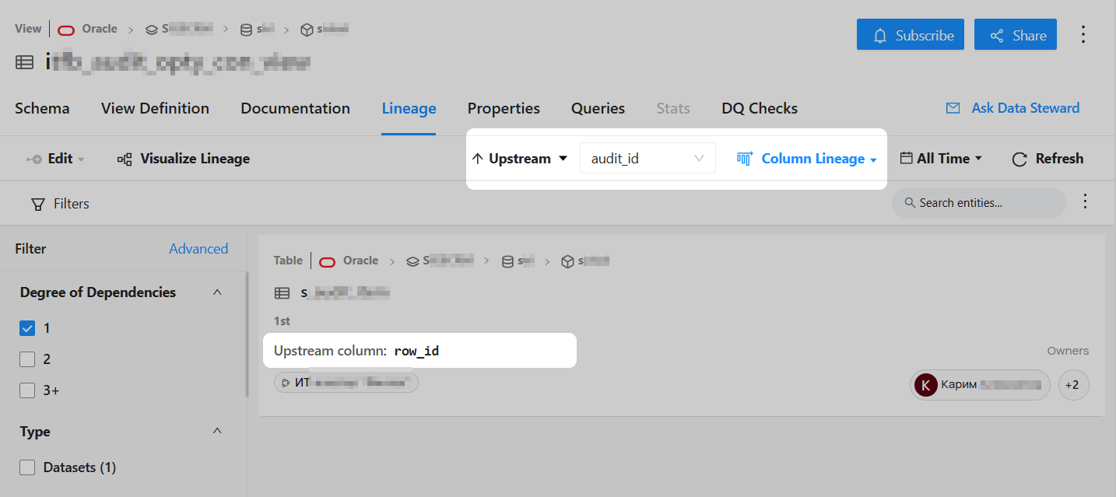Enable degree of dependencies 2 checkbox
1116x497 pixels.
pos(27,359)
